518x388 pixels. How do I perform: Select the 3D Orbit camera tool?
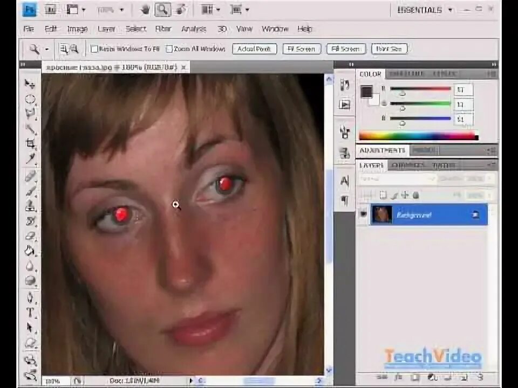[x=30, y=375]
